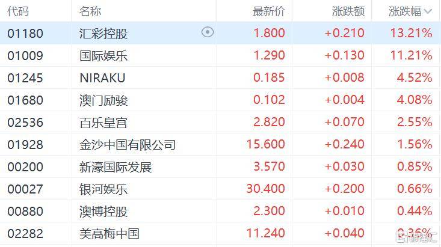
Task: Open 美高梅中国 stock row
Action: click(x=220, y=233)
